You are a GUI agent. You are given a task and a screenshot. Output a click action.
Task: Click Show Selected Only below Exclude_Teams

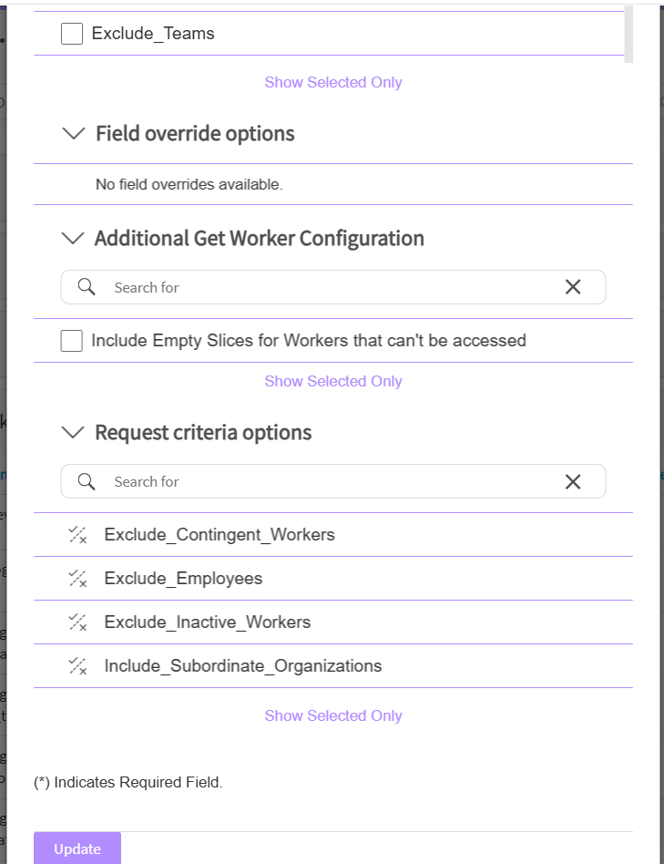333,82
